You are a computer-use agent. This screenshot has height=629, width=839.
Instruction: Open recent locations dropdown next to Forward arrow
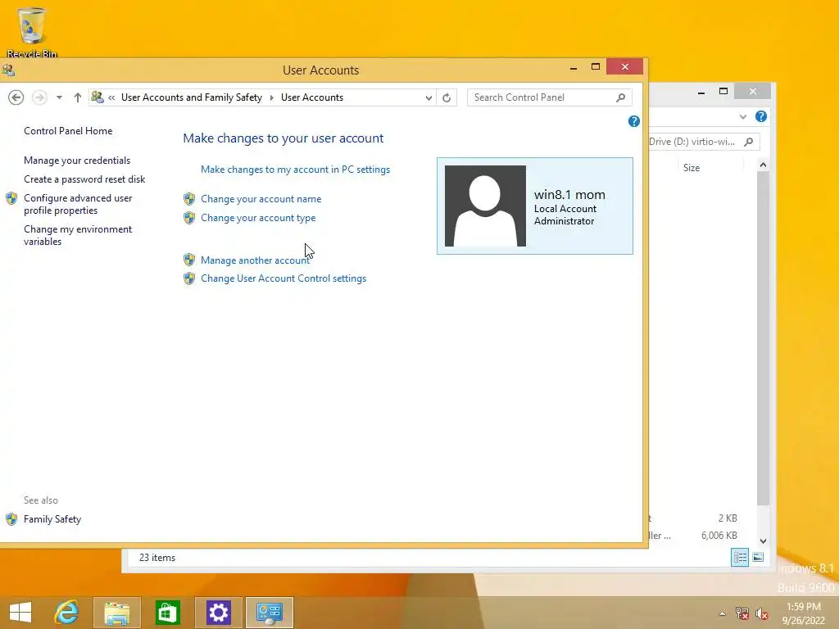pyautogui.click(x=59, y=97)
